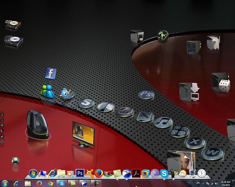The image size is (235, 187).
Task: Switch to the Skype taskbar button
Action: pos(62,183)
